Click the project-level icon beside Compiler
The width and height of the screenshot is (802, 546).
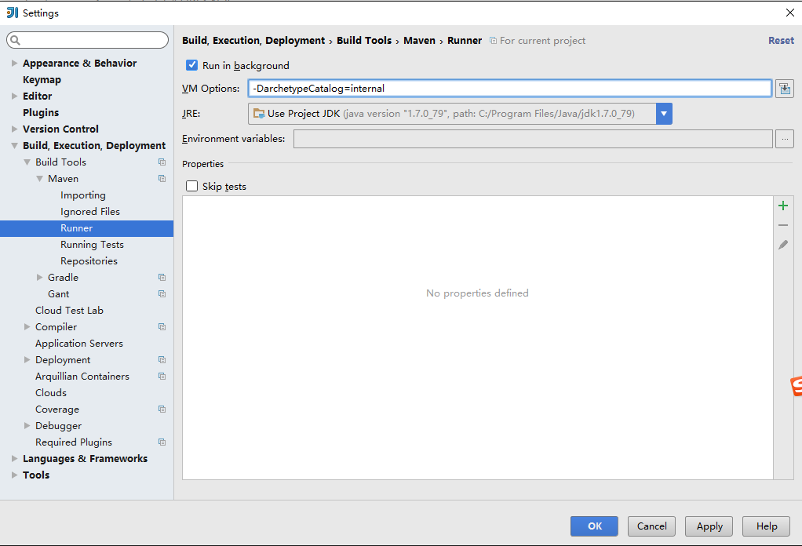click(162, 326)
